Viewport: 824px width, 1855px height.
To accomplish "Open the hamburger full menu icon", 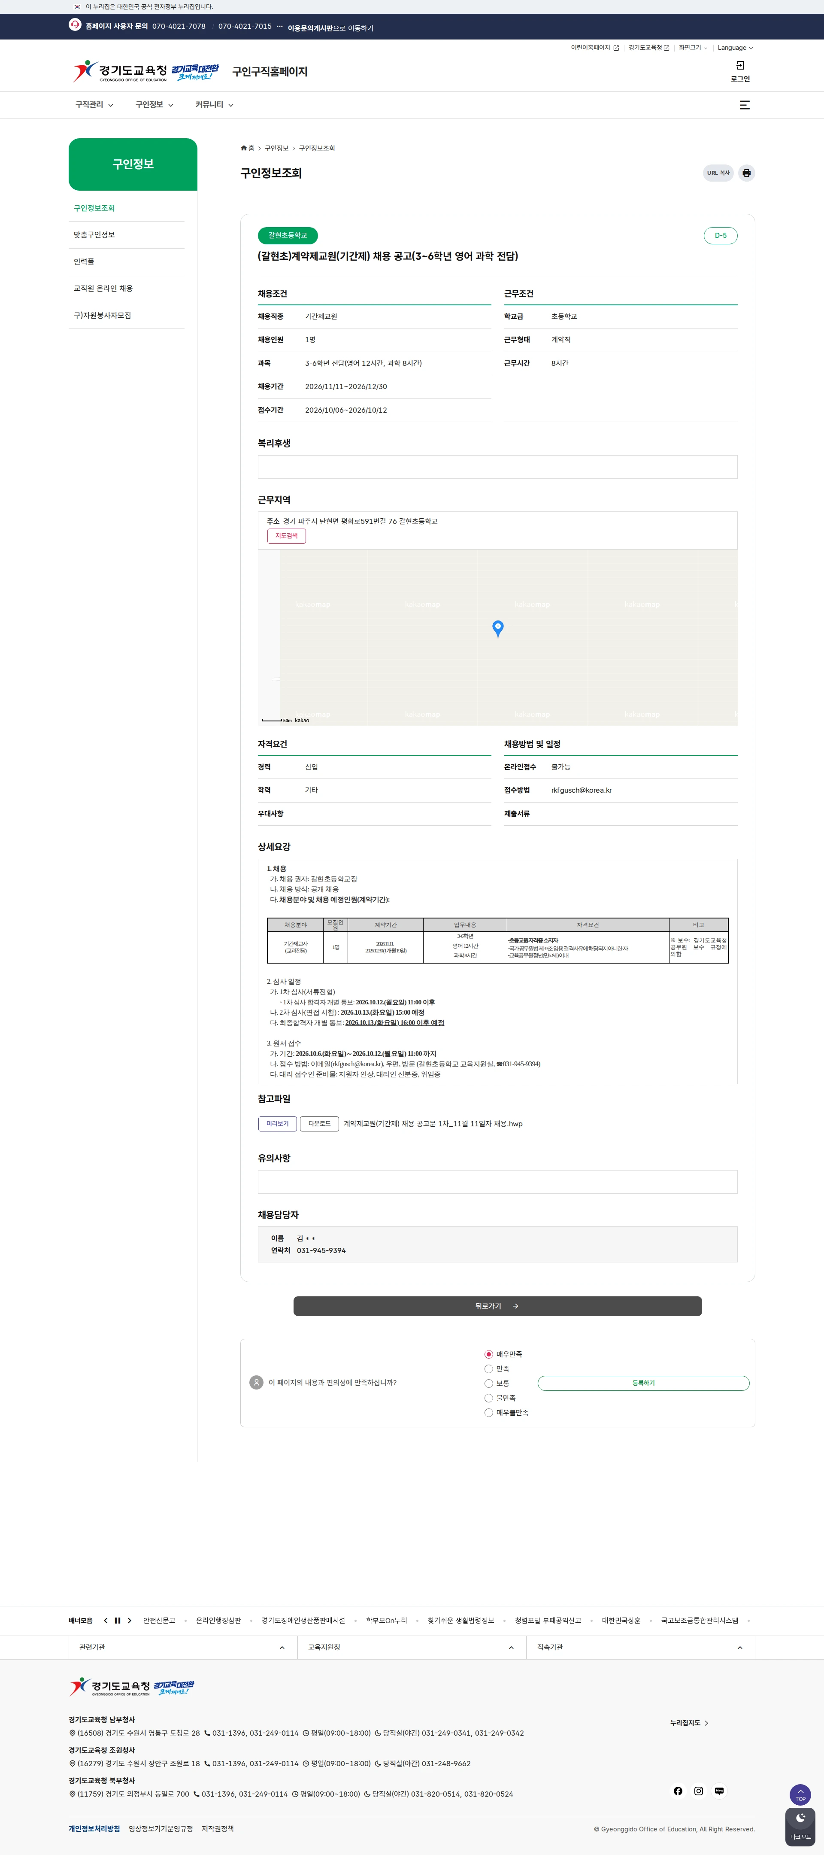I will click(x=745, y=105).
